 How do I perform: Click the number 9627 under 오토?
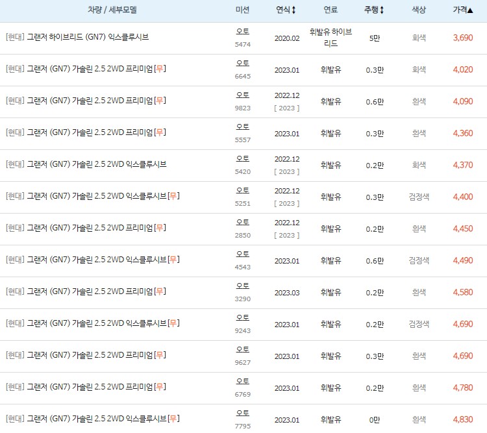(x=243, y=362)
